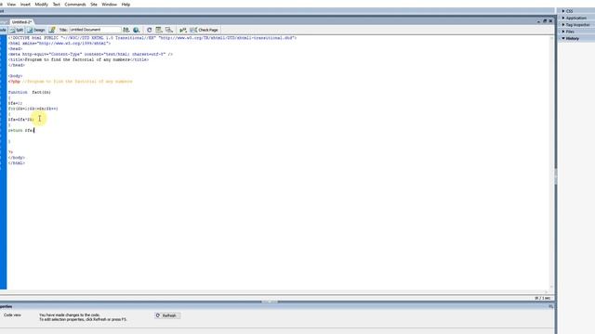Click the Live Data view icon
This screenshot has height=334, width=595.
[x=52, y=30]
